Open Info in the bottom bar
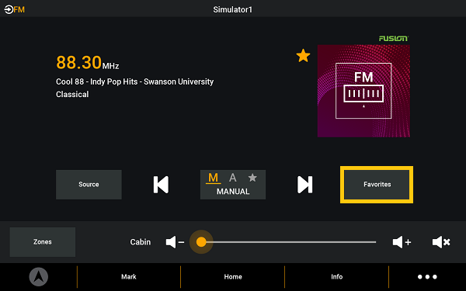Image resolution: width=466 pixels, height=291 pixels. [337, 277]
